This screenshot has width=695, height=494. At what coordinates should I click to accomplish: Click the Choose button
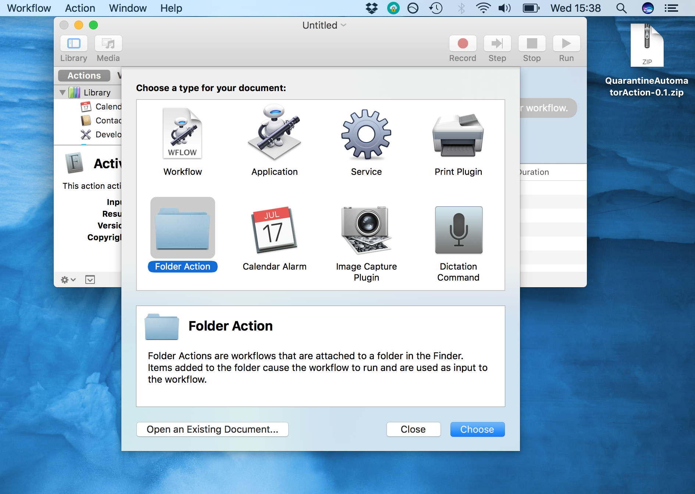(477, 429)
